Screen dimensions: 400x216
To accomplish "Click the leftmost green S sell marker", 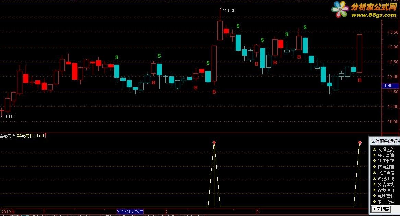I will [117, 57].
